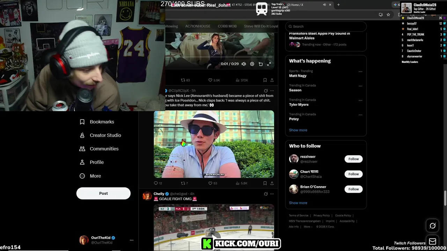Click Grok icon on ClipXClipX tweet
Viewport: 447px width, 251px height.
pos(266,91)
